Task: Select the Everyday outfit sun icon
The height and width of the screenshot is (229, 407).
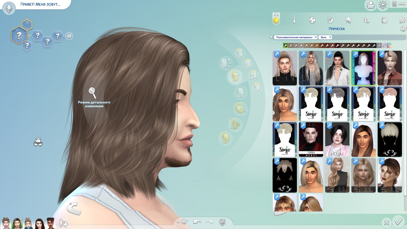Action: point(276,20)
